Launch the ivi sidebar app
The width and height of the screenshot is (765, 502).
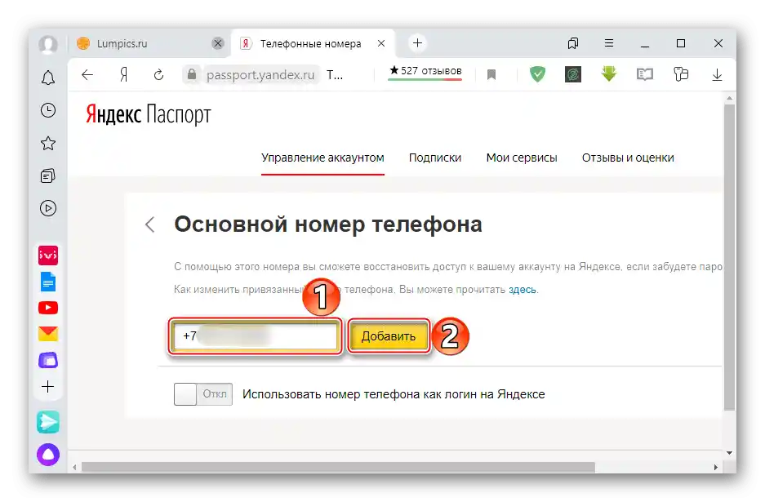click(48, 255)
